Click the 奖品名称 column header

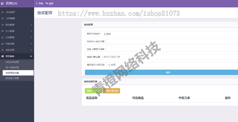click(x=92, y=98)
